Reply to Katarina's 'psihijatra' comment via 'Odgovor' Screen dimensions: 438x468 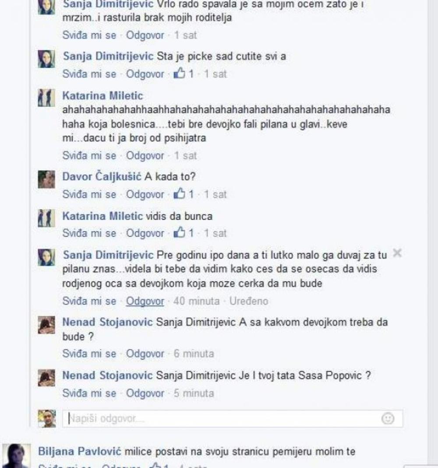click(145, 156)
